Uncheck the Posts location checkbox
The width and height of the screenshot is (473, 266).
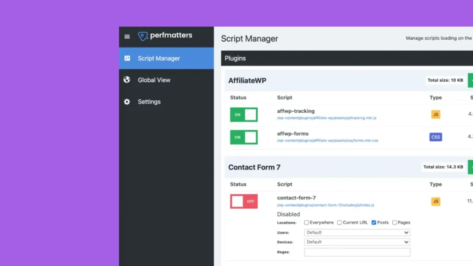374,223
